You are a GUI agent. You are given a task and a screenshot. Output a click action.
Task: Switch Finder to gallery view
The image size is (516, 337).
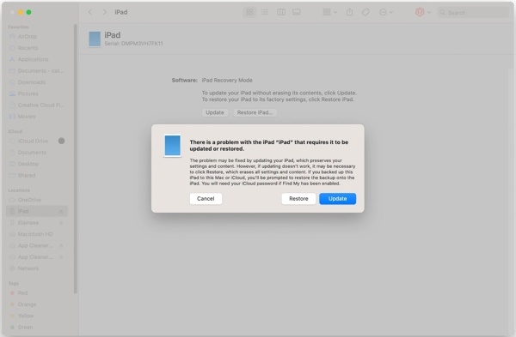pyautogui.click(x=297, y=12)
